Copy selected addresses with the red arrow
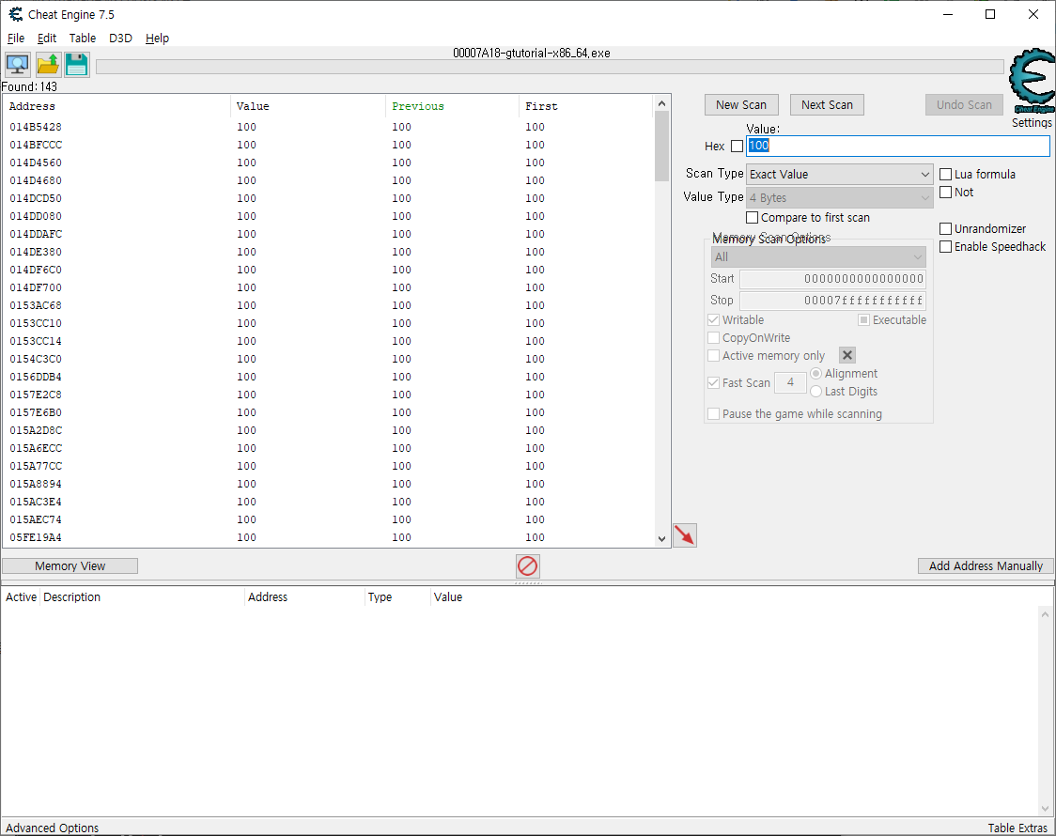Viewport: 1056px width, 836px height. coord(684,535)
